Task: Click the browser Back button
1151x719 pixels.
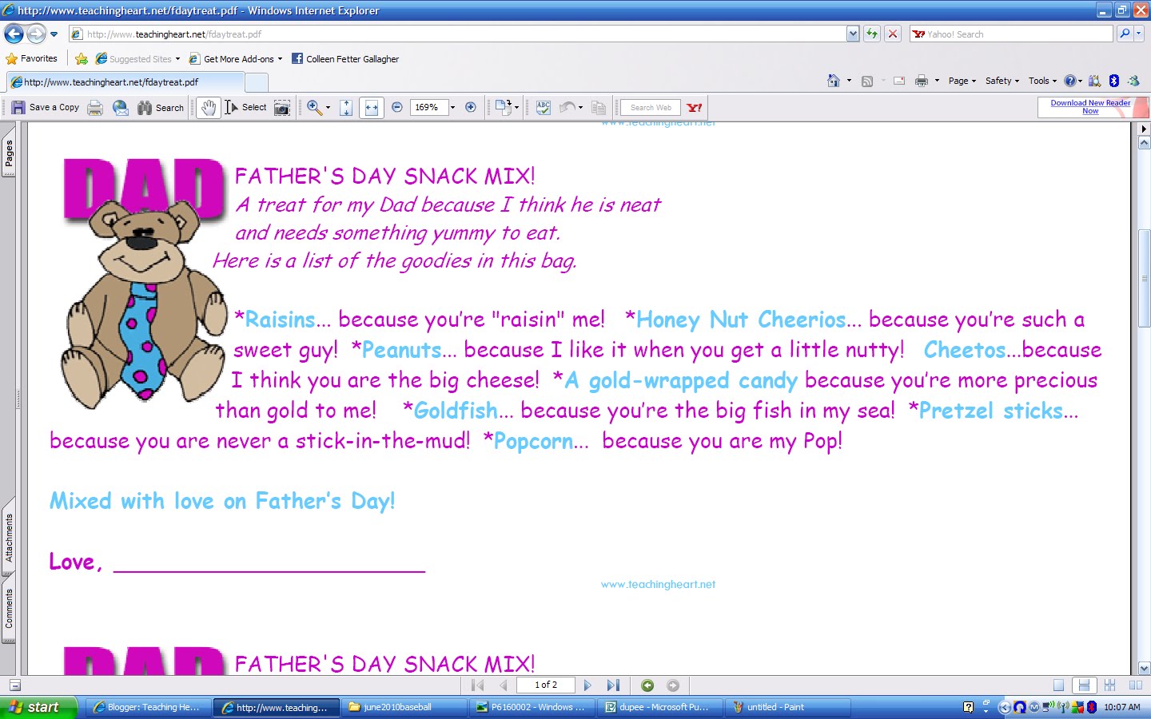Action: tap(14, 34)
